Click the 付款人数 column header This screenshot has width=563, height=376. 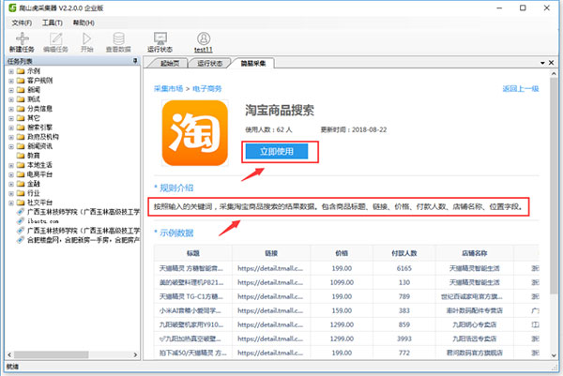(x=403, y=253)
